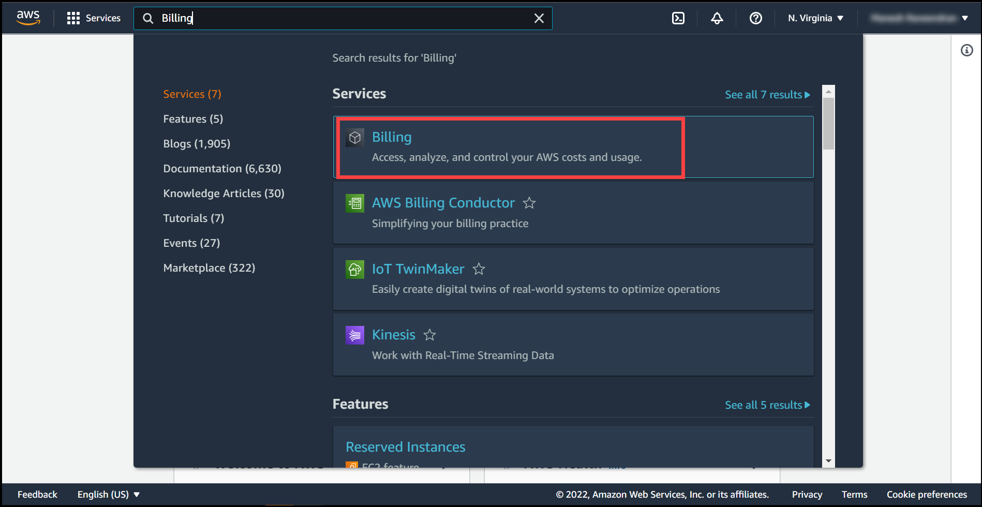Image resolution: width=982 pixels, height=507 pixels.
Task: Click in the Billing search field
Action: point(343,18)
